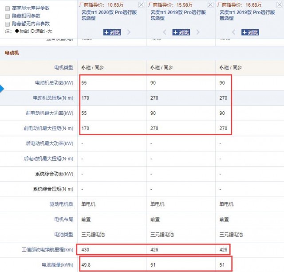Click the 电机布局 row label
284x272 pixels.
click(64, 219)
